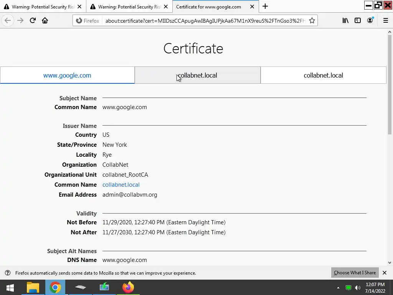Show hidden system tray icons
The image size is (393, 295).
click(338, 288)
